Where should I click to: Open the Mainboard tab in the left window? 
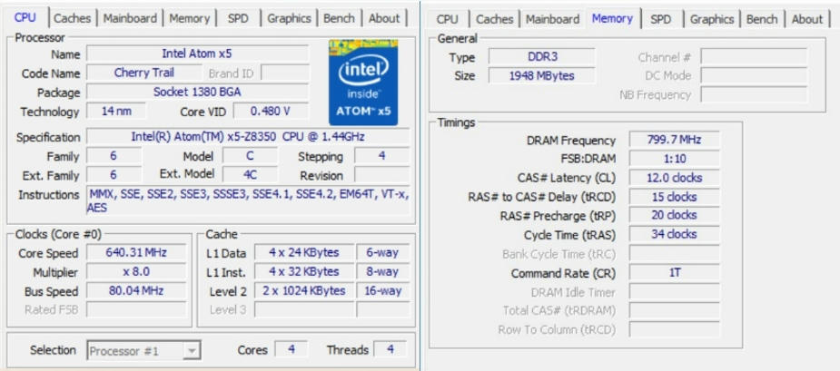coord(129,18)
